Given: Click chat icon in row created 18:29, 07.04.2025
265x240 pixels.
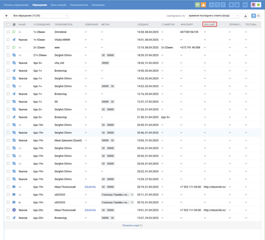Looking at the screenshot, I should [x=14, y=55].
